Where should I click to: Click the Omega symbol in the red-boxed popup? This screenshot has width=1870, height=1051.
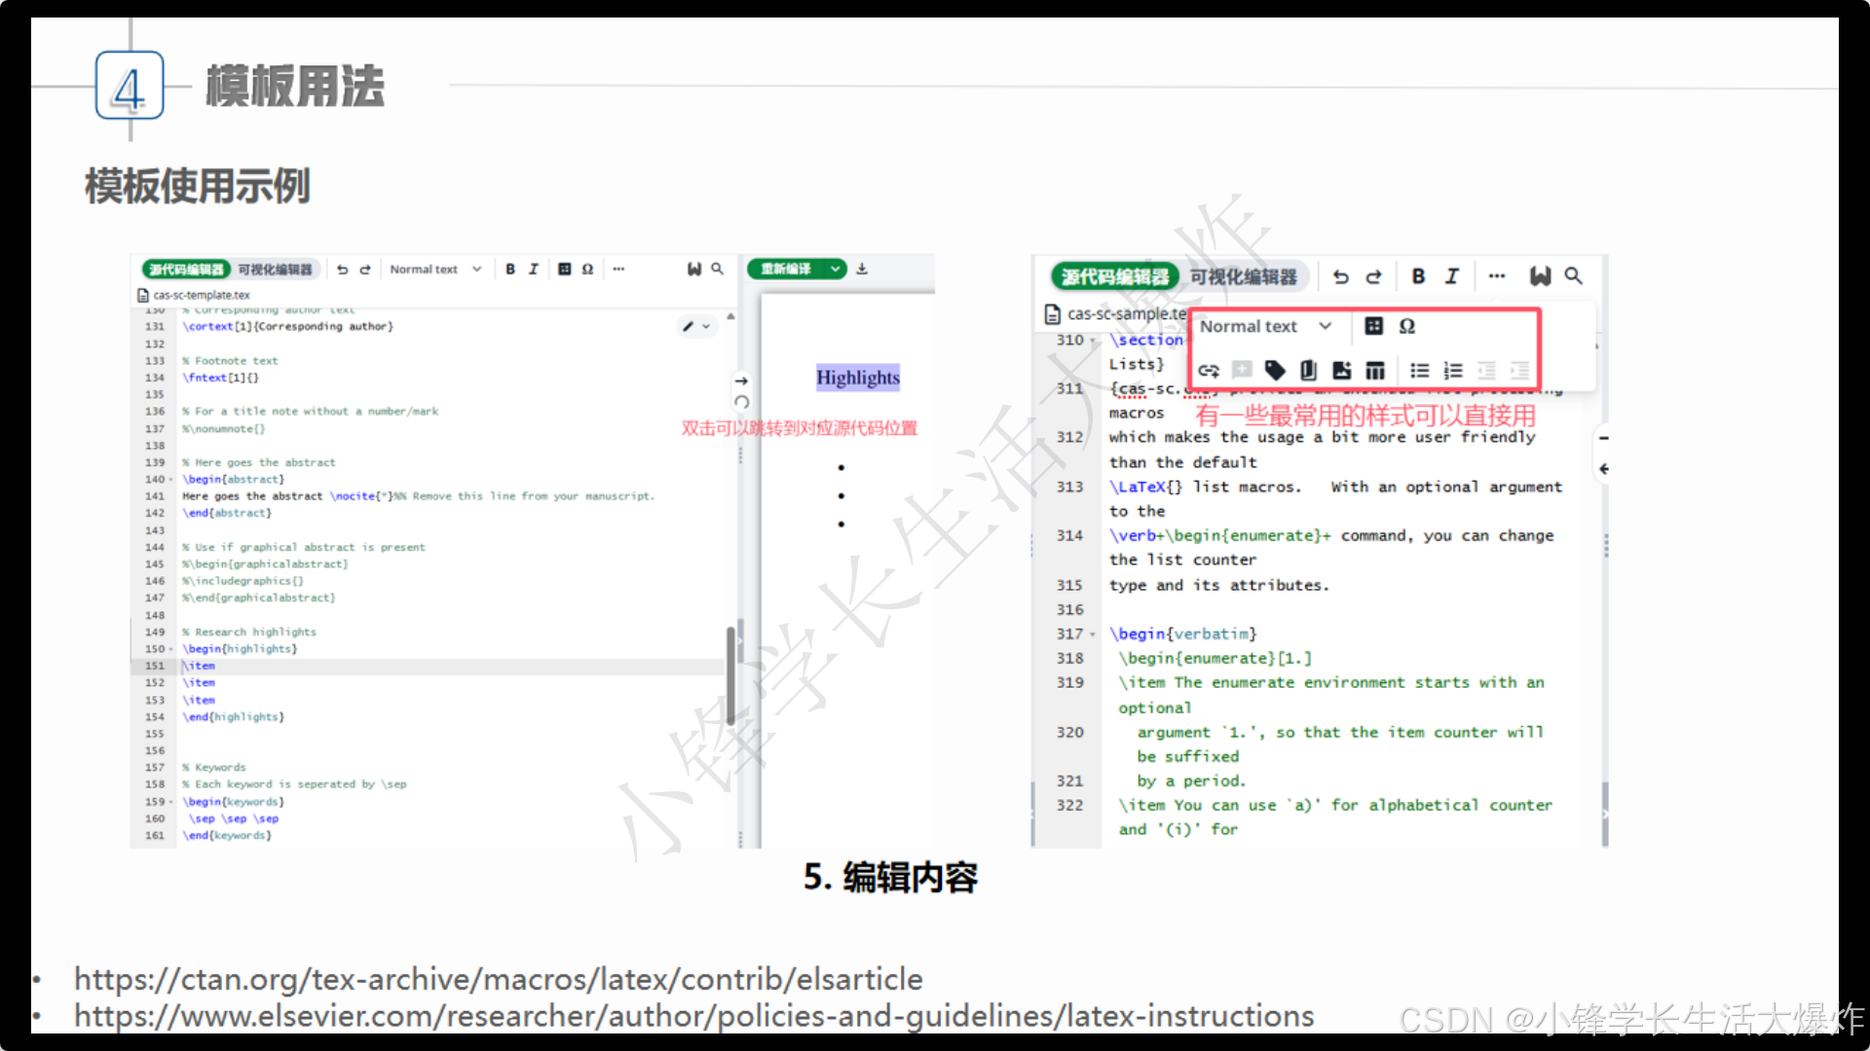[1406, 326]
